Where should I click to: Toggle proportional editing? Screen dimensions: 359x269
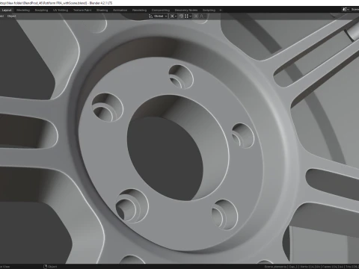click(x=196, y=16)
